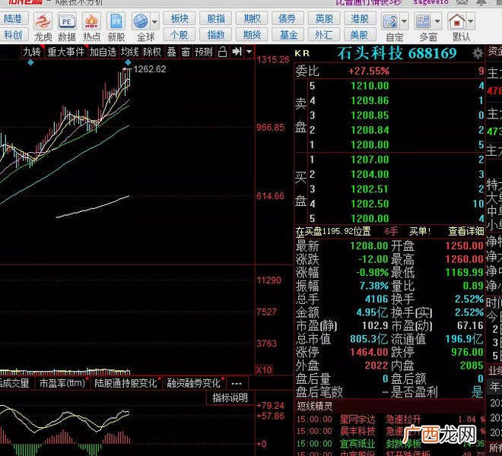The height and width of the screenshot is (456, 502).
Task: Click the 默认 home icon
Action: pos(457,21)
